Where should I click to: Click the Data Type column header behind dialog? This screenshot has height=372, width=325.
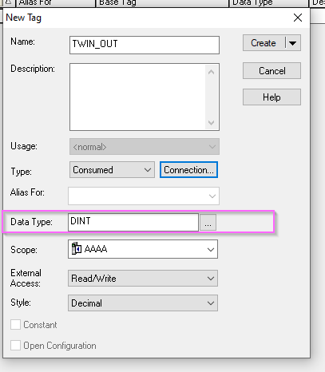pos(269,3)
